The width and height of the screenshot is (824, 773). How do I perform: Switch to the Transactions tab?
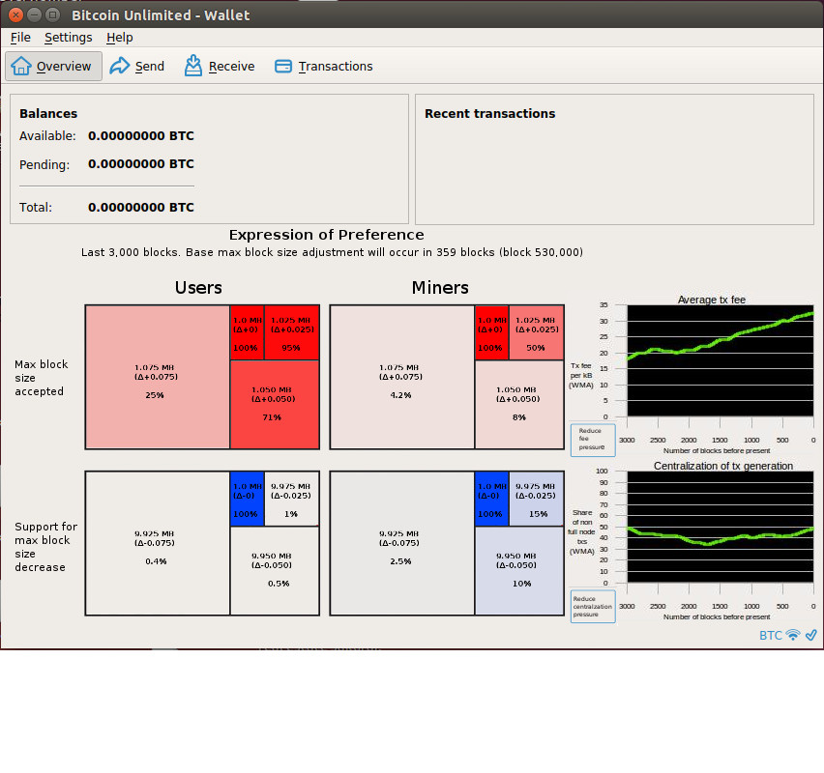(x=324, y=66)
